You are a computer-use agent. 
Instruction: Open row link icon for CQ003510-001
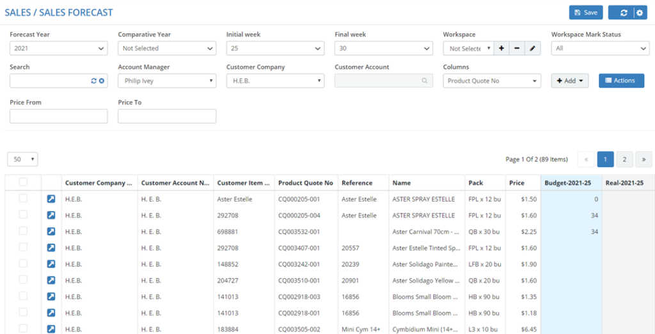[51, 280]
